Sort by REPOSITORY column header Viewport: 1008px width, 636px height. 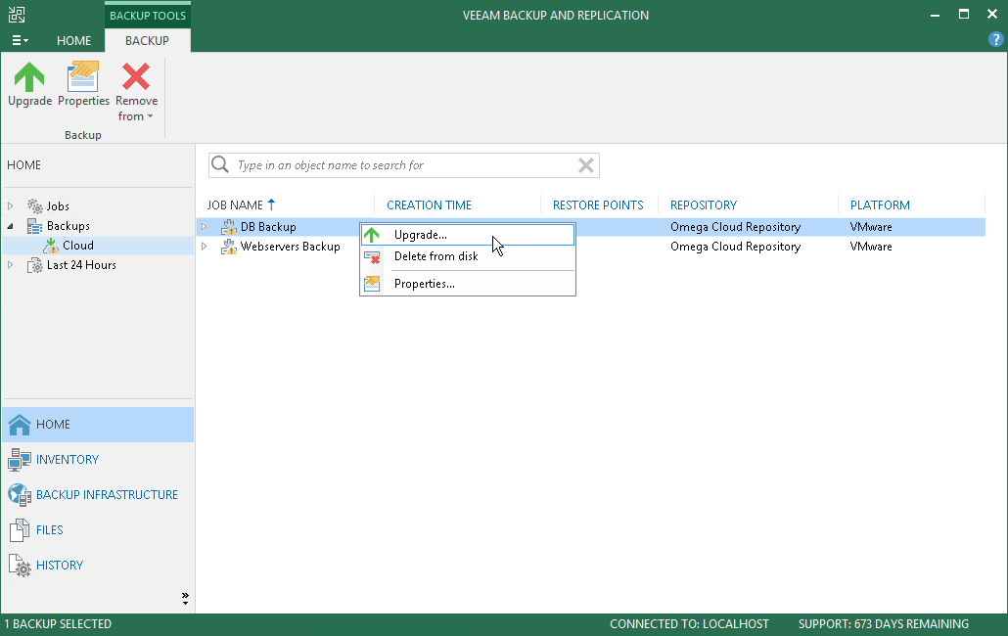[x=704, y=204]
